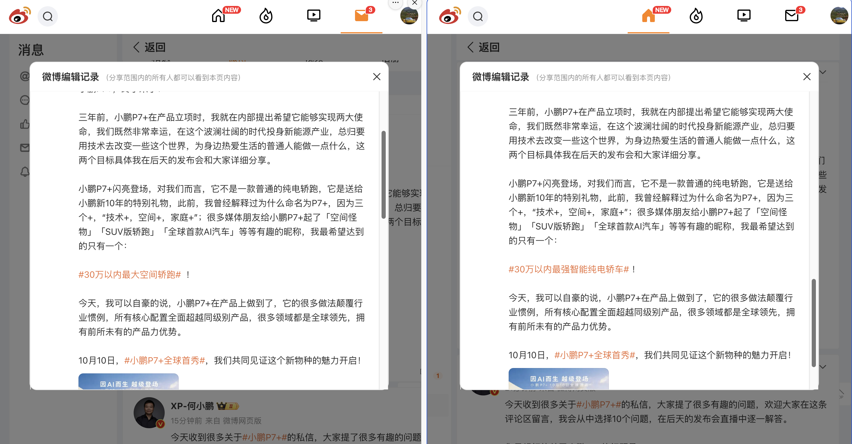
Task: Open XP-何小鹏 avatar below left dialog
Action: point(149,413)
